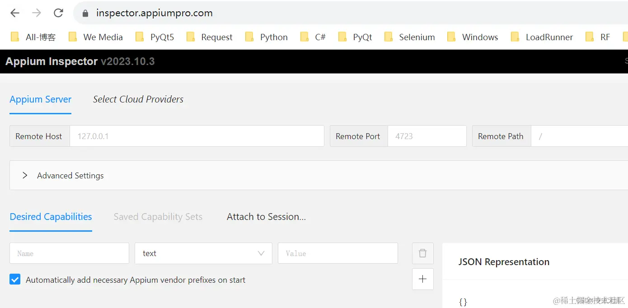Click the empty JSON braces text
Image resolution: width=628 pixels, height=308 pixels.
[x=463, y=302]
